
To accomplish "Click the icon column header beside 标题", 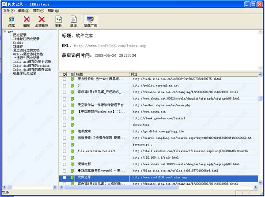I will click(72, 74).
